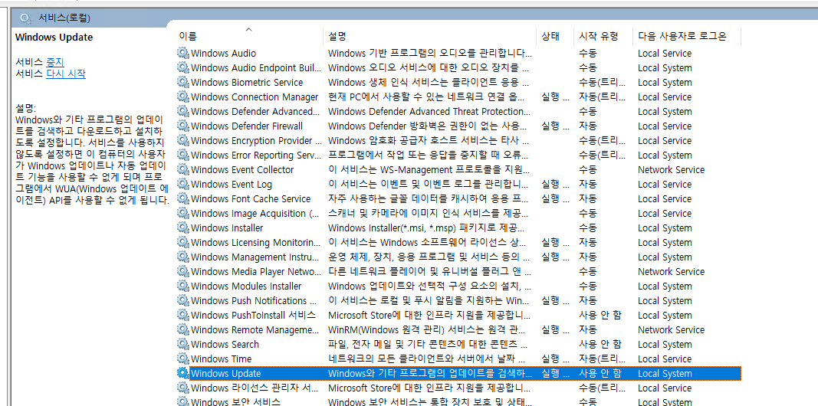Click the gear icon of Windows Licensing Monitoring row

[x=182, y=242]
